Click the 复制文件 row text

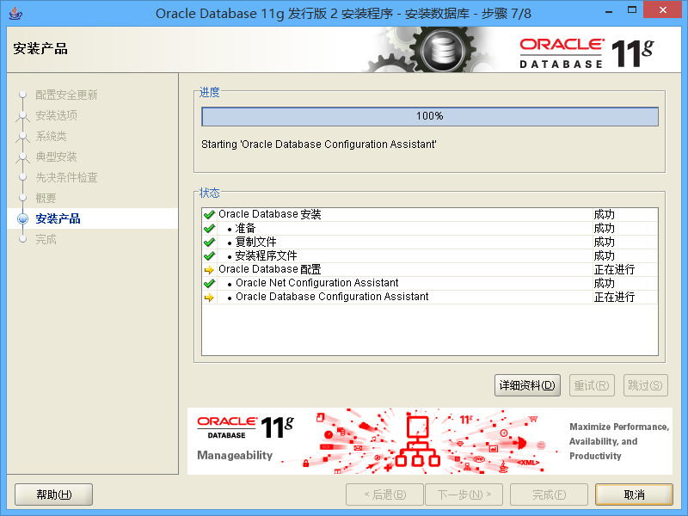coord(255,242)
